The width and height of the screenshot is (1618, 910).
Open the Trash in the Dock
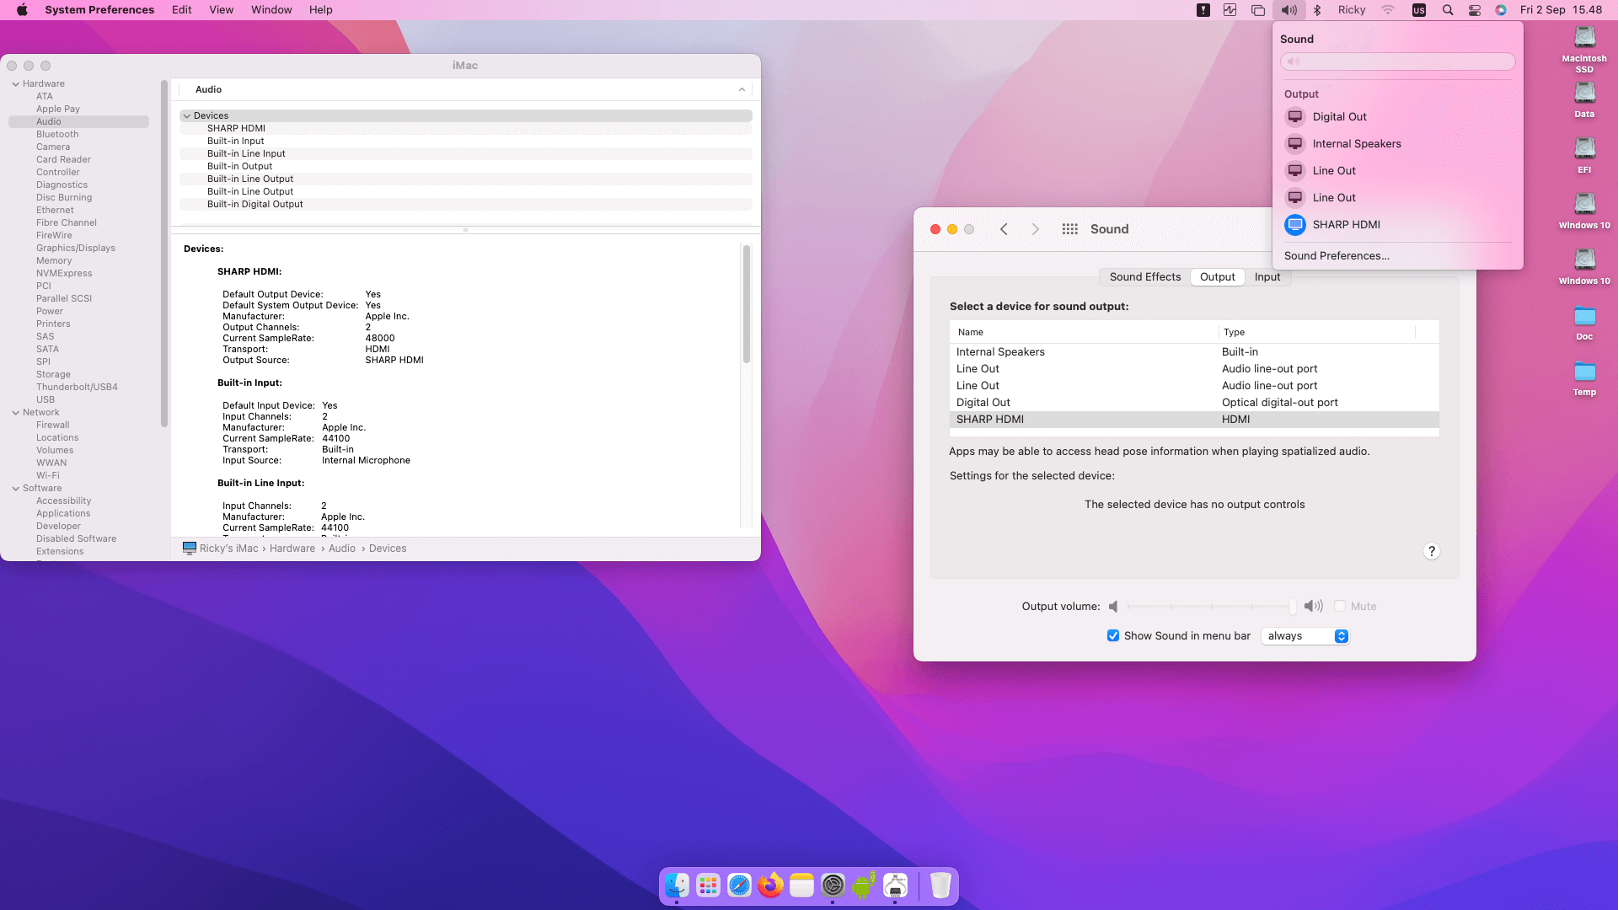(940, 886)
